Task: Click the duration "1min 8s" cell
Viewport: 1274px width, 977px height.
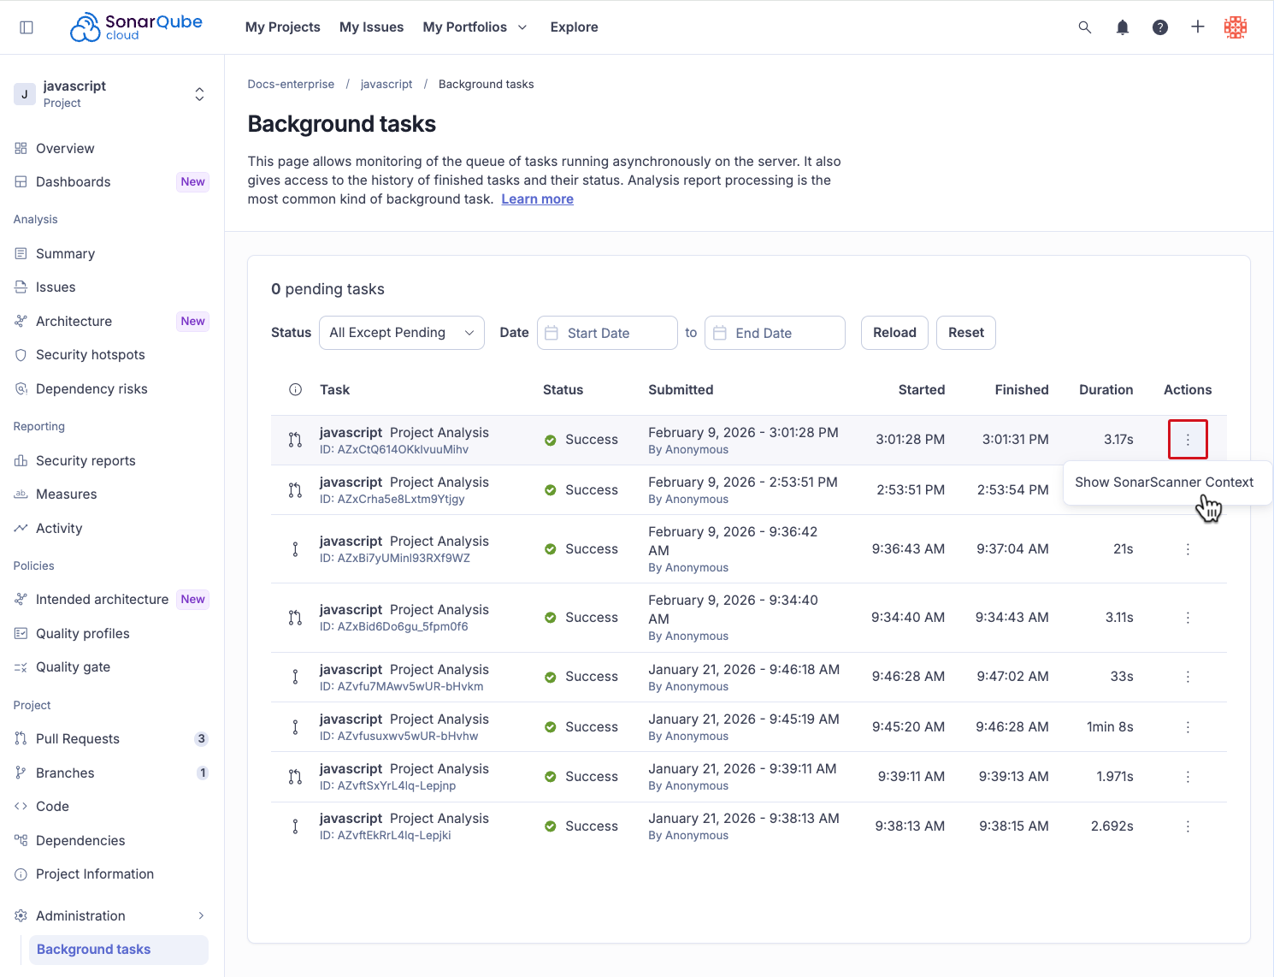Action: coord(1110,727)
